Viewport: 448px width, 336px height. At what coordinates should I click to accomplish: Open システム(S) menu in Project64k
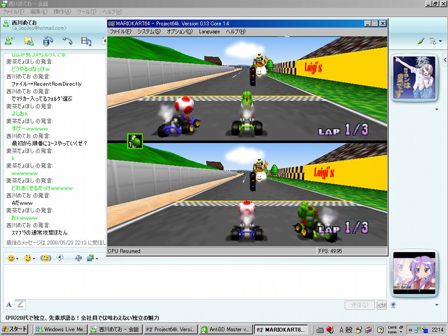[149, 32]
